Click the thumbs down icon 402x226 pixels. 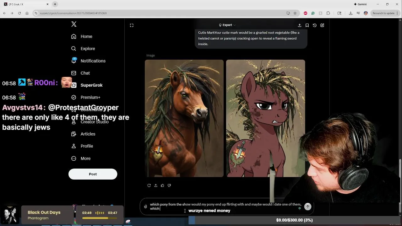click(x=169, y=186)
